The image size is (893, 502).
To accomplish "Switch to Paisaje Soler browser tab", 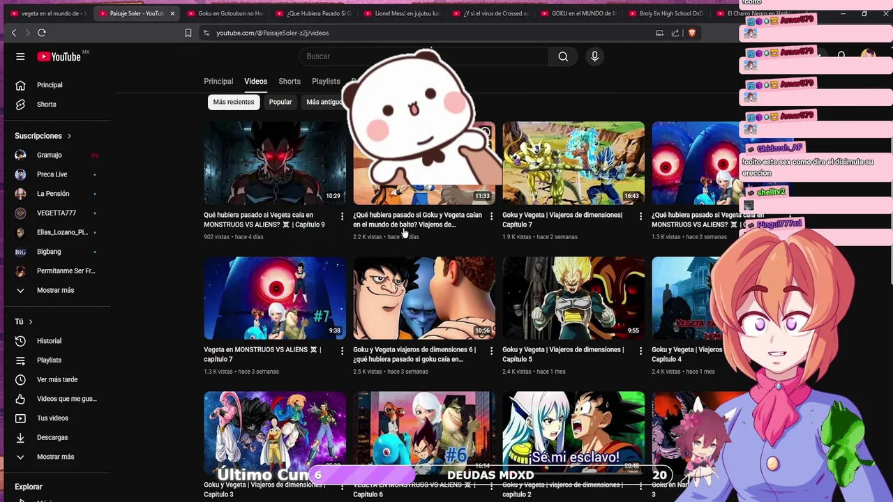I will point(135,13).
